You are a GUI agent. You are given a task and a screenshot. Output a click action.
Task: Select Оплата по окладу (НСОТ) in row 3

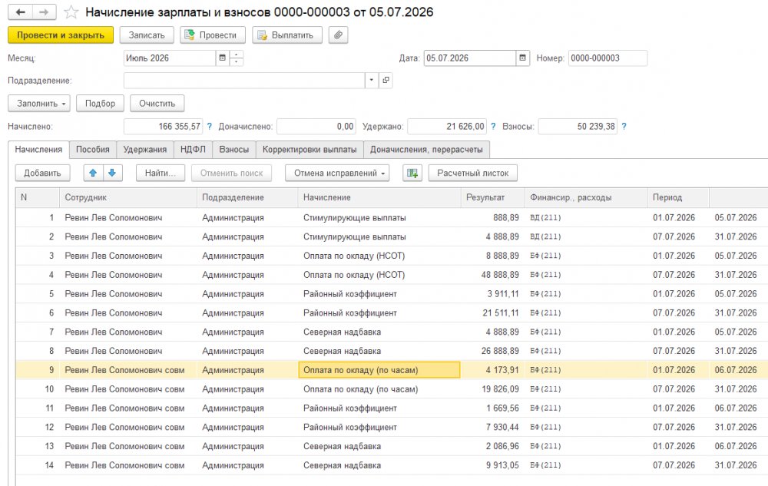(x=379, y=256)
